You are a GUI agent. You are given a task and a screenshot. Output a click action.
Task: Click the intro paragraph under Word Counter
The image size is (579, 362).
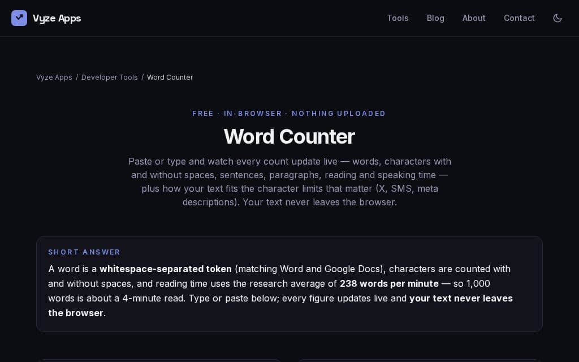[x=289, y=182]
